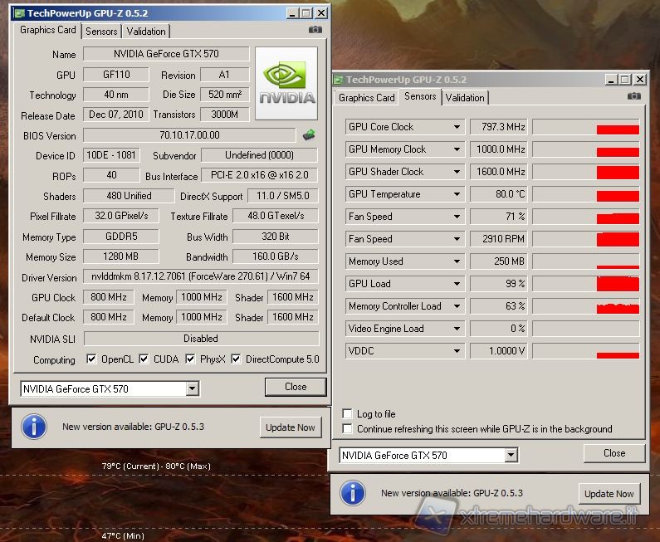This screenshot has height=542, width=660.
Task: Click the camera icon in Graphics Card window
Action: click(x=315, y=30)
